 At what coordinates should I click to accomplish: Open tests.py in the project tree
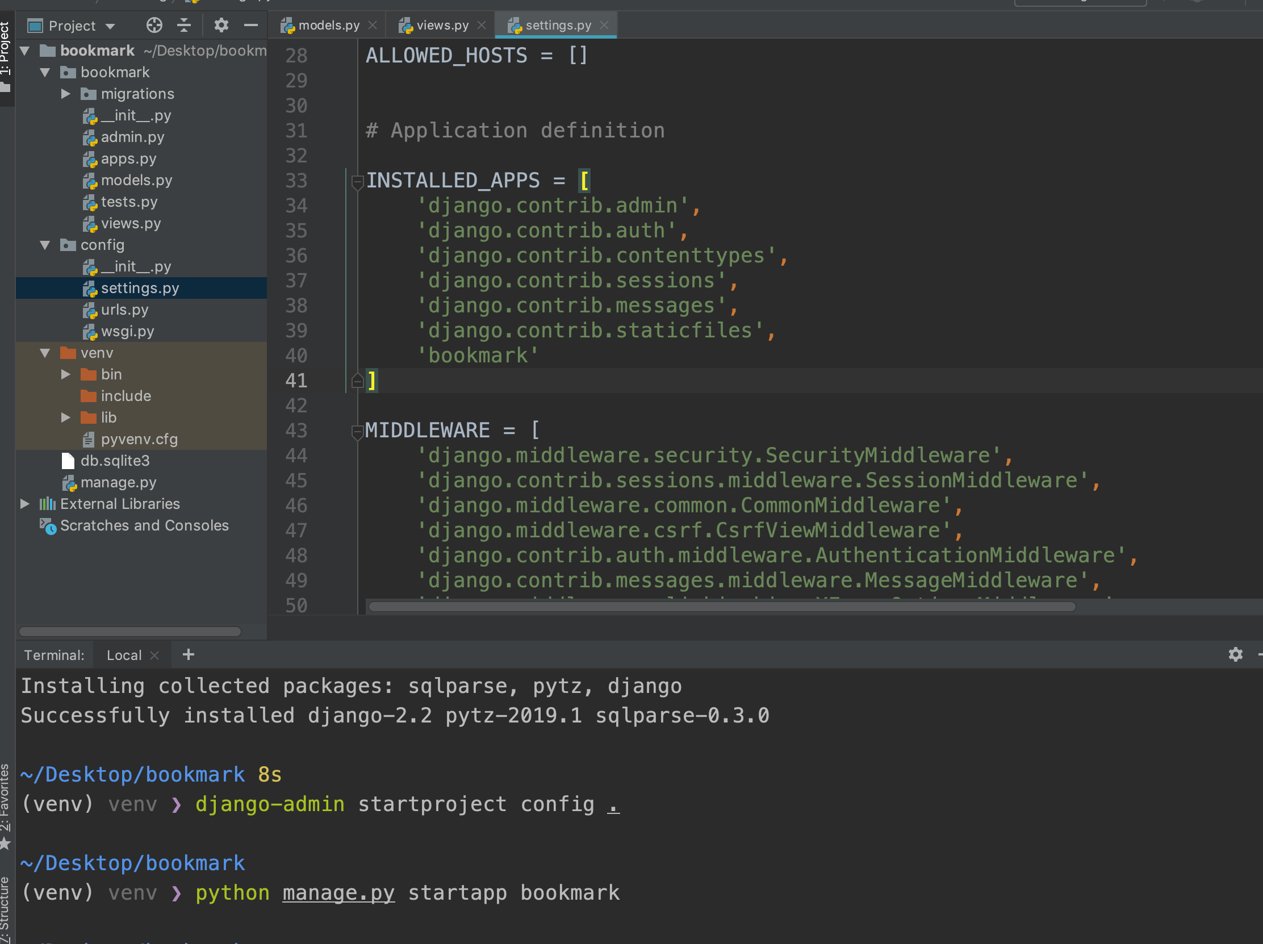pos(129,202)
